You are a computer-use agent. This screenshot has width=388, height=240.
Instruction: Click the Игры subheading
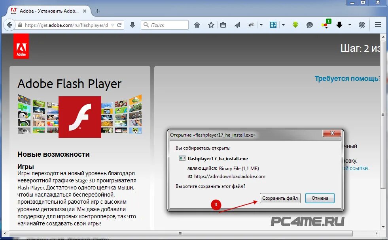tap(25, 167)
